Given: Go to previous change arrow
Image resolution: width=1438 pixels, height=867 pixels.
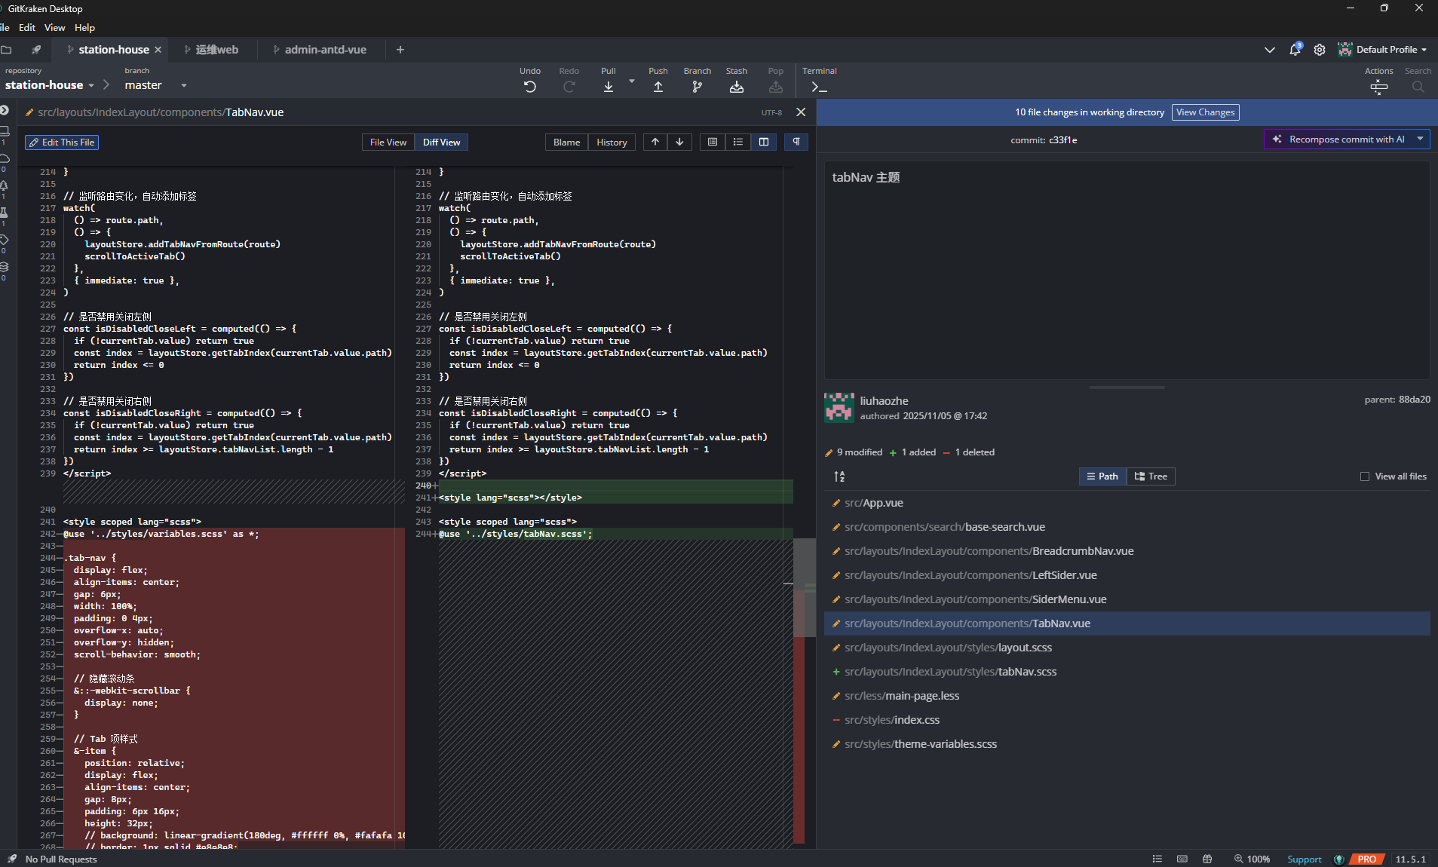Looking at the screenshot, I should pos(655,142).
